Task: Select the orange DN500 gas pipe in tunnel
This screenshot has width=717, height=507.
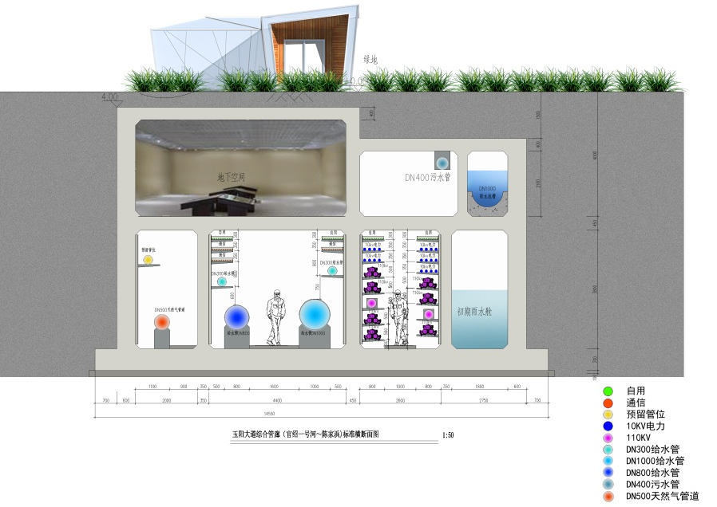Action: [161, 322]
